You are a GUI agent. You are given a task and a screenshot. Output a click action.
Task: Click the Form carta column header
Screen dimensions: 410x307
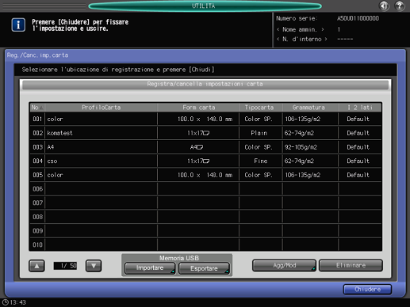pyautogui.click(x=198, y=108)
